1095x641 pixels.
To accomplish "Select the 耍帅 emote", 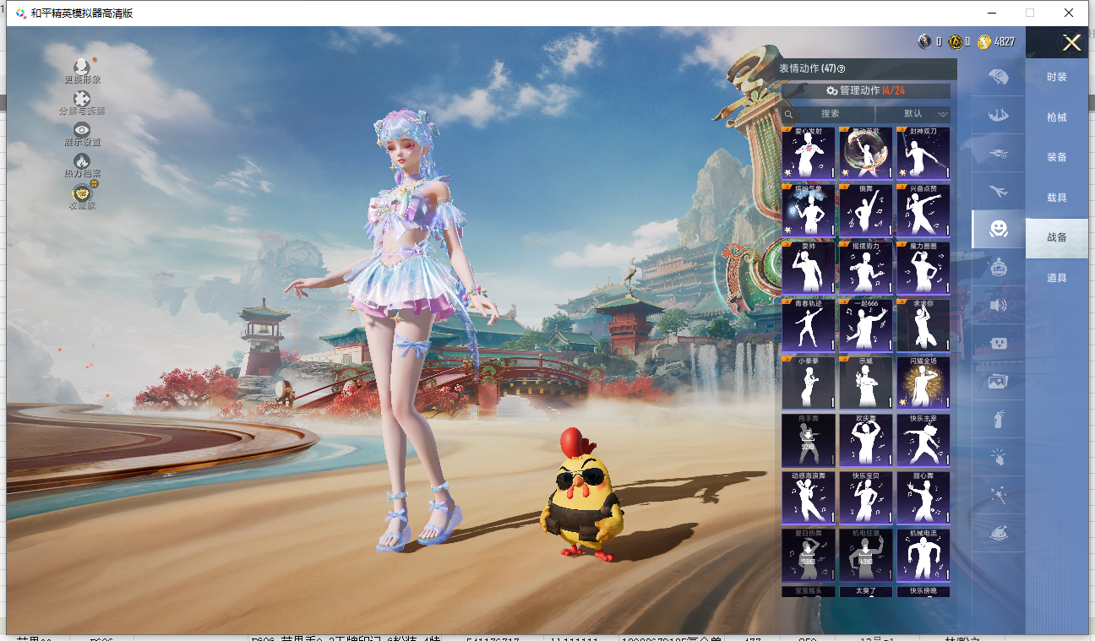I will 809,267.
